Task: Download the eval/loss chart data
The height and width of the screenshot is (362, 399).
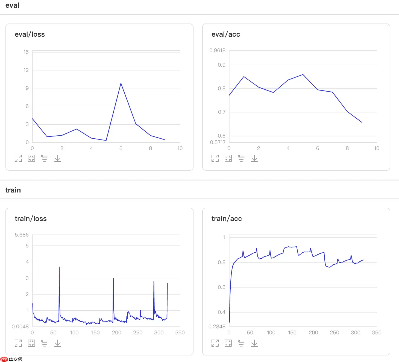Action: point(58,158)
